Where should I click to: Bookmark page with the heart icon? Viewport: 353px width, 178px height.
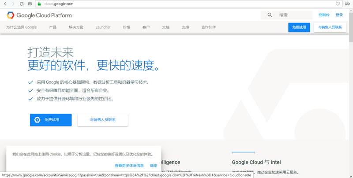338,4
